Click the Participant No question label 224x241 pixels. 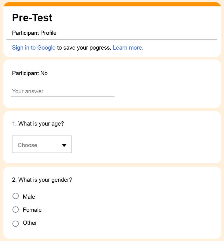[30, 73]
